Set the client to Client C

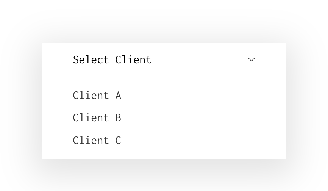(x=97, y=141)
